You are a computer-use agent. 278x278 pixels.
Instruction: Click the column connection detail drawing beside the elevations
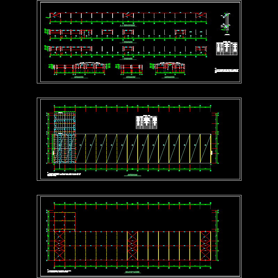[226, 23]
